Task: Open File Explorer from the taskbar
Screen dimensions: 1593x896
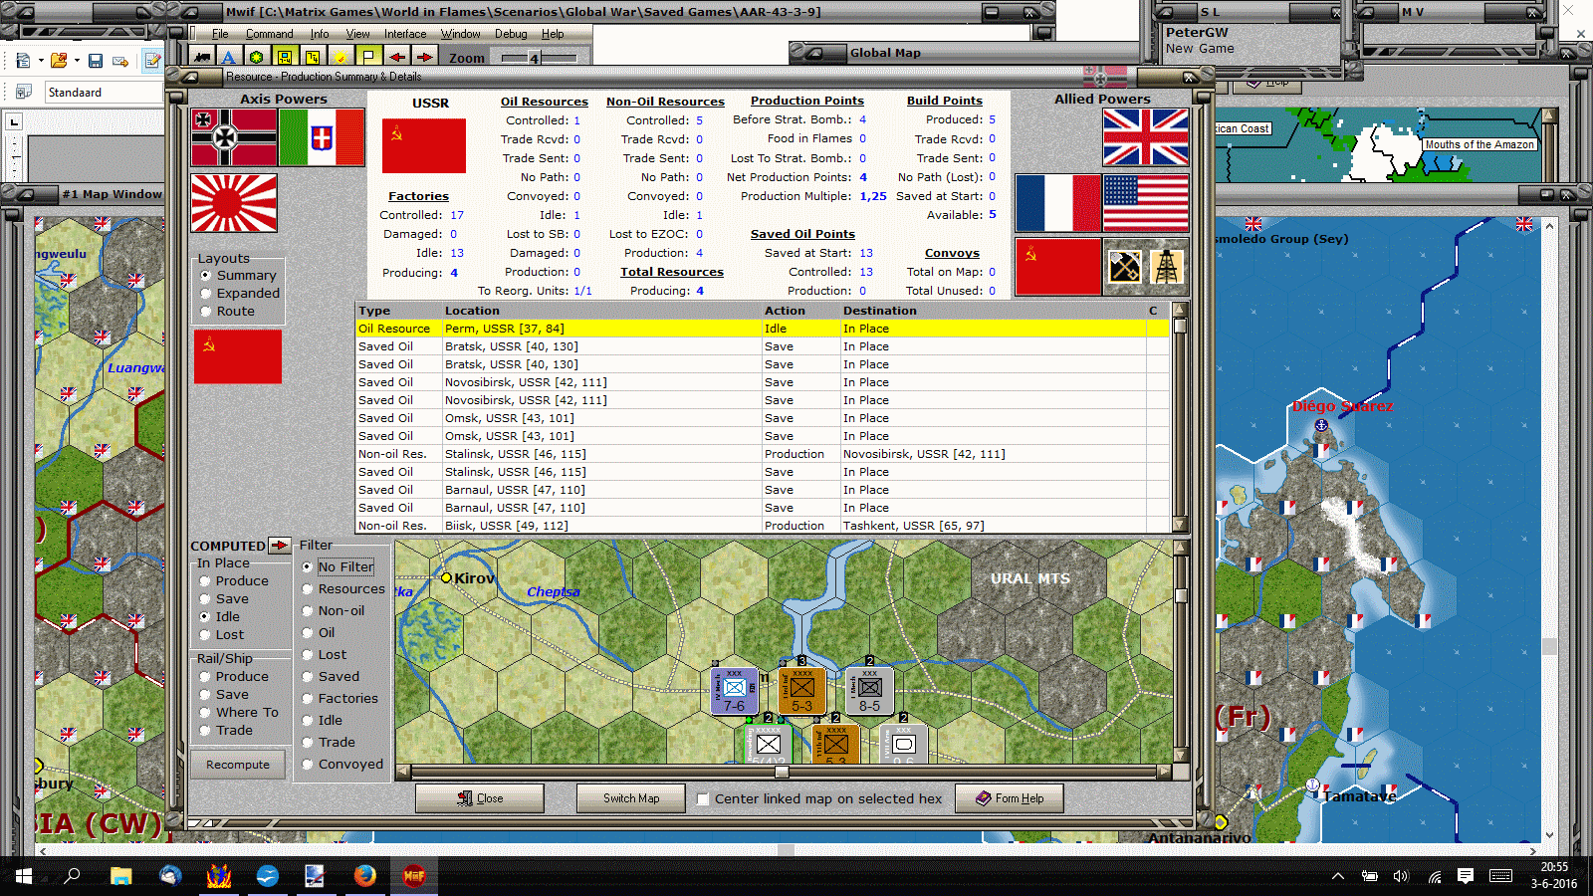Action: (121, 875)
